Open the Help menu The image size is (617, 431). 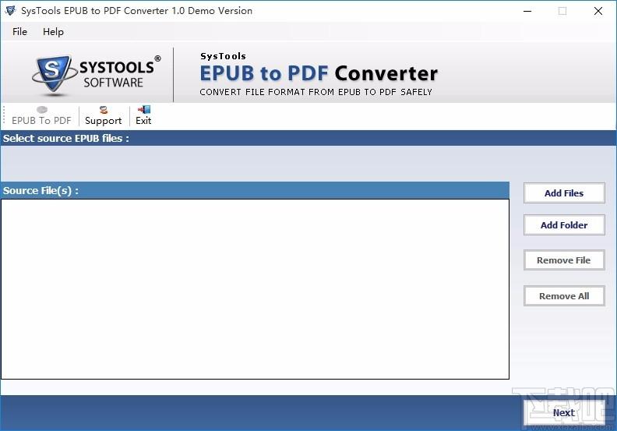tap(53, 31)
